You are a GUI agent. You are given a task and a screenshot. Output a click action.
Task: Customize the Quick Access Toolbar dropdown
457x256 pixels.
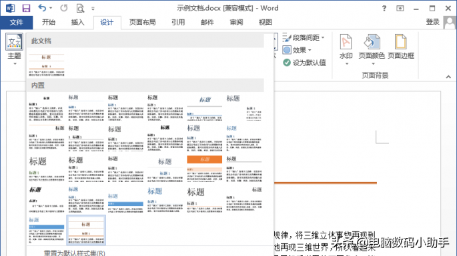93,9
